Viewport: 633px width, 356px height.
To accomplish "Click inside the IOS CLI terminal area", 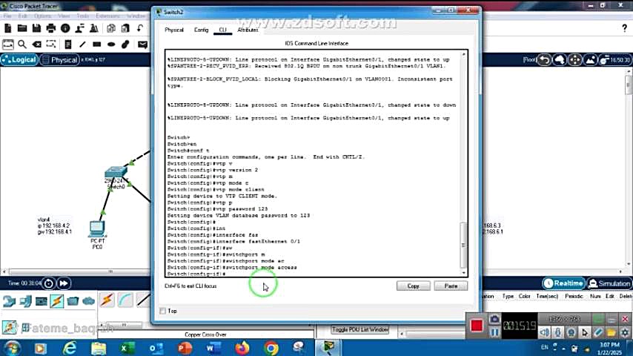I will coord(313,163).
